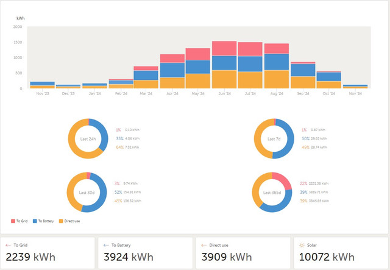Click the Jan '24 x-axis label
The width and height of the screenshot is (390, 270).
[x=95, y=94]
